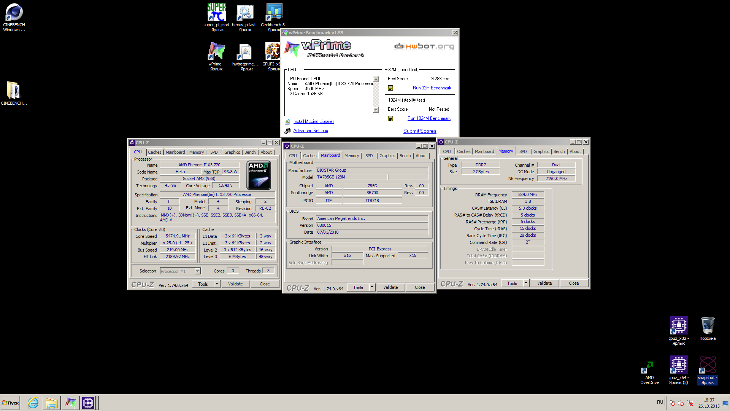
Task: Click Validate in the Mainboard CPU-Z window
Action: click(390, 287)
